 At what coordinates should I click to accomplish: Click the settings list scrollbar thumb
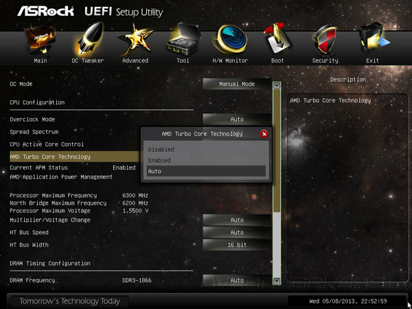click(277, 150)
